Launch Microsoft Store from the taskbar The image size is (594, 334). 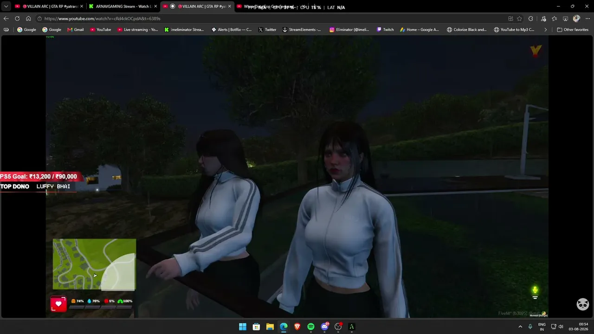[256, 327]
